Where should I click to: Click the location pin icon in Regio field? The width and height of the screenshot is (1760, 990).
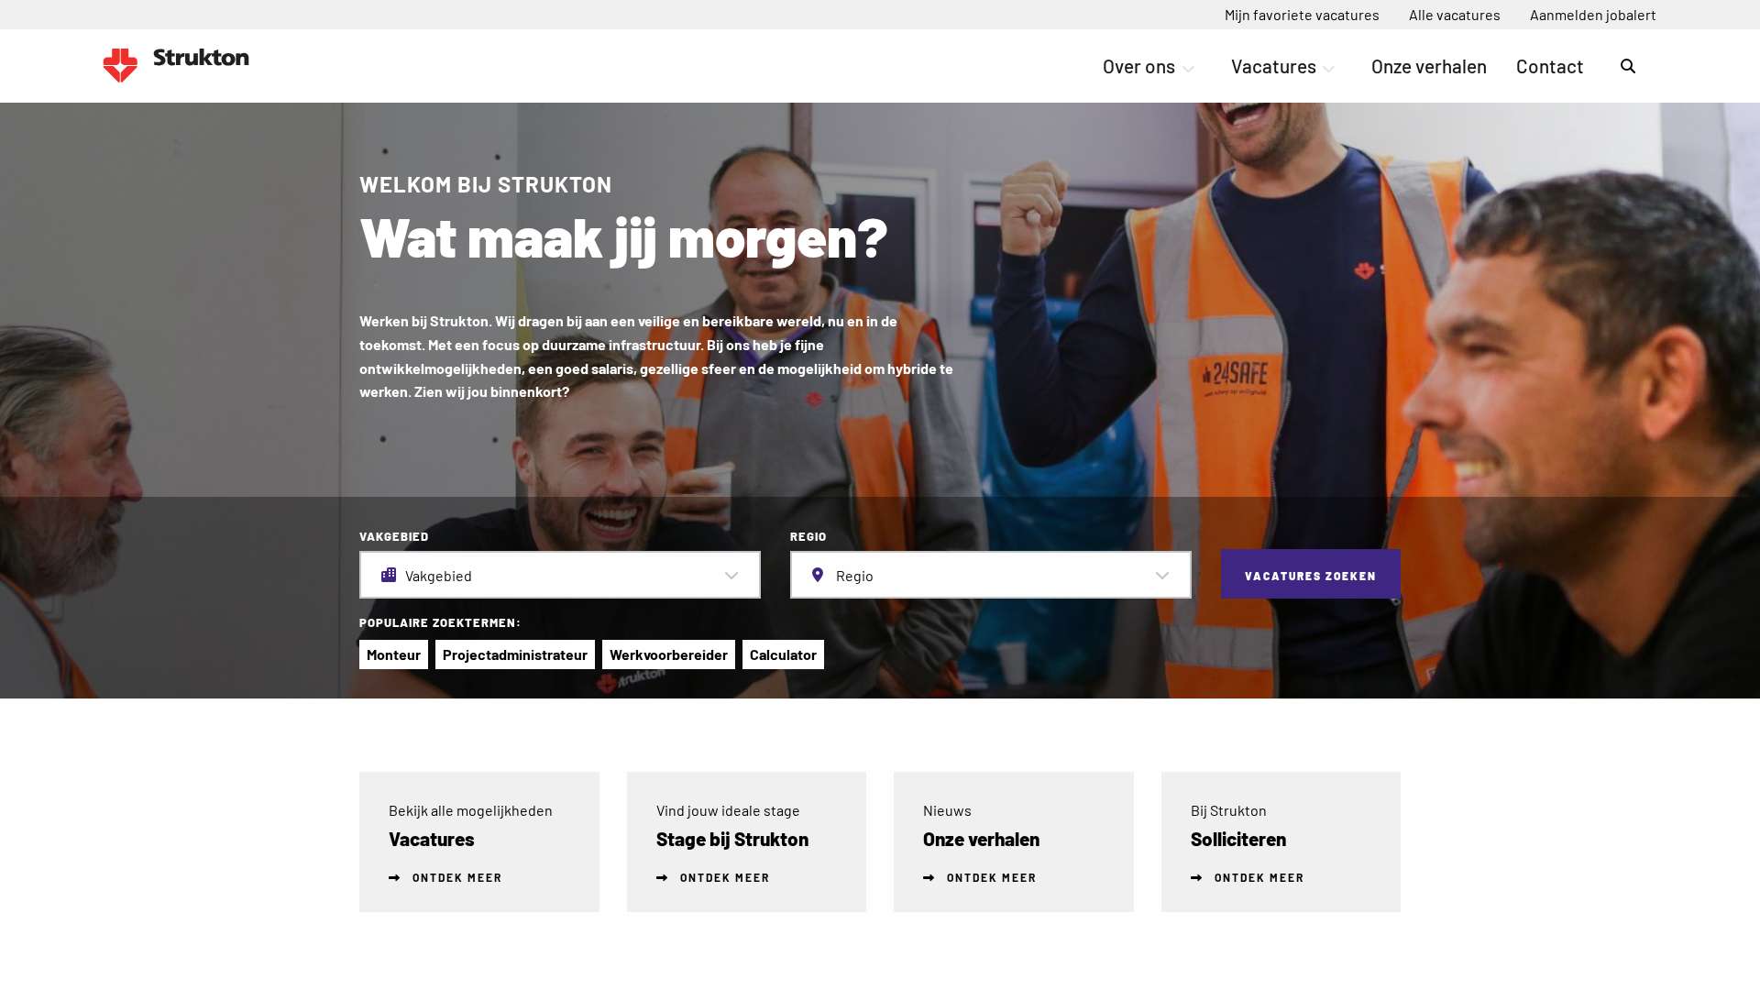(x=818, y=575)
